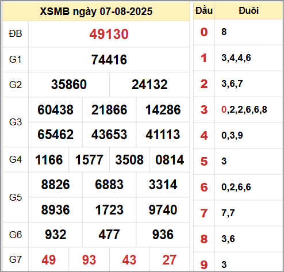Select the ĐB row label
Screen dimensions: 284x272
16,34
